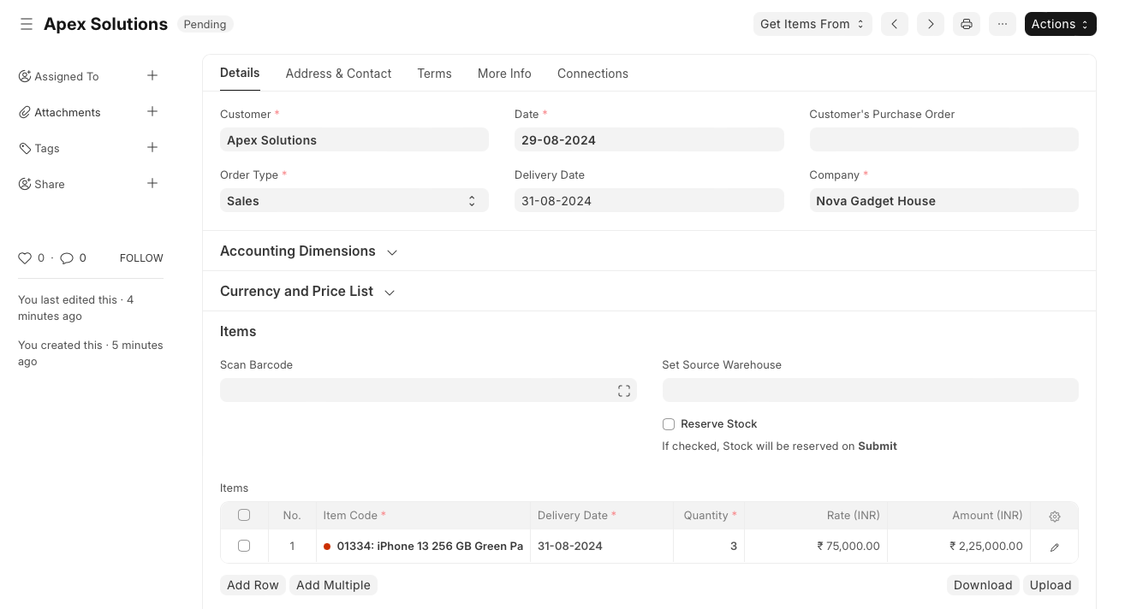The width and height of the screenshot is (1125, 609).
Task: Select all rows via header checkbox
Action: coord(244,515)
